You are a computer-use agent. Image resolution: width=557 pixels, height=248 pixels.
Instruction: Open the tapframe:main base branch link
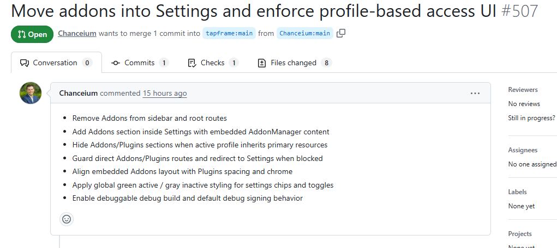pos(229,33)
